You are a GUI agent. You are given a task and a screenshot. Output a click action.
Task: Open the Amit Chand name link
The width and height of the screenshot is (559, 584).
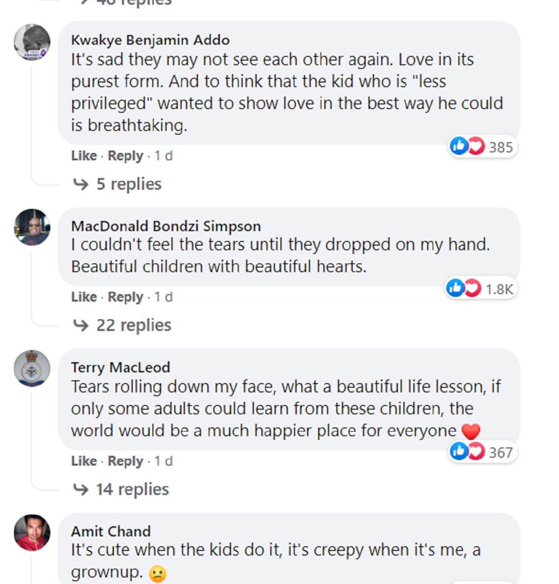tap(111, 531)
